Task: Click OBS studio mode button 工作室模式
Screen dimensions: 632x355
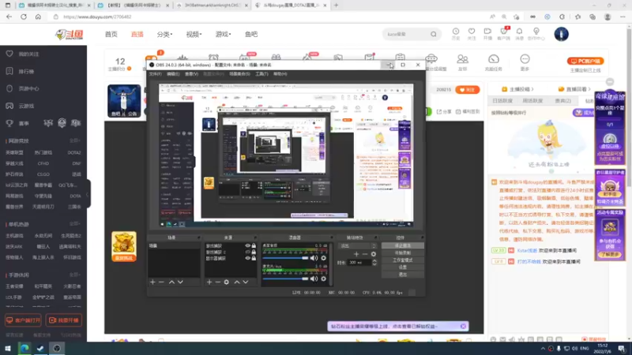Action: point(403,260)
